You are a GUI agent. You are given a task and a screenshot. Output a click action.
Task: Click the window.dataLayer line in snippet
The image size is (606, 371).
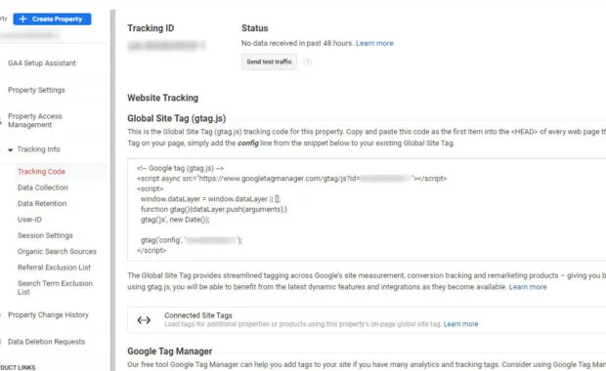click(x=210, y=199)
